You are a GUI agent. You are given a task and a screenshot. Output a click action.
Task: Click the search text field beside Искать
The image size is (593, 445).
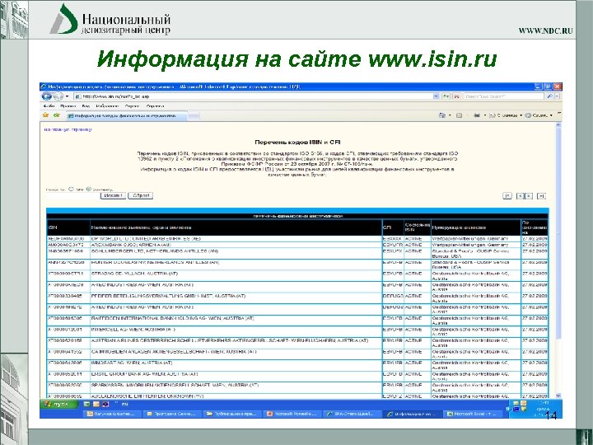72,195
